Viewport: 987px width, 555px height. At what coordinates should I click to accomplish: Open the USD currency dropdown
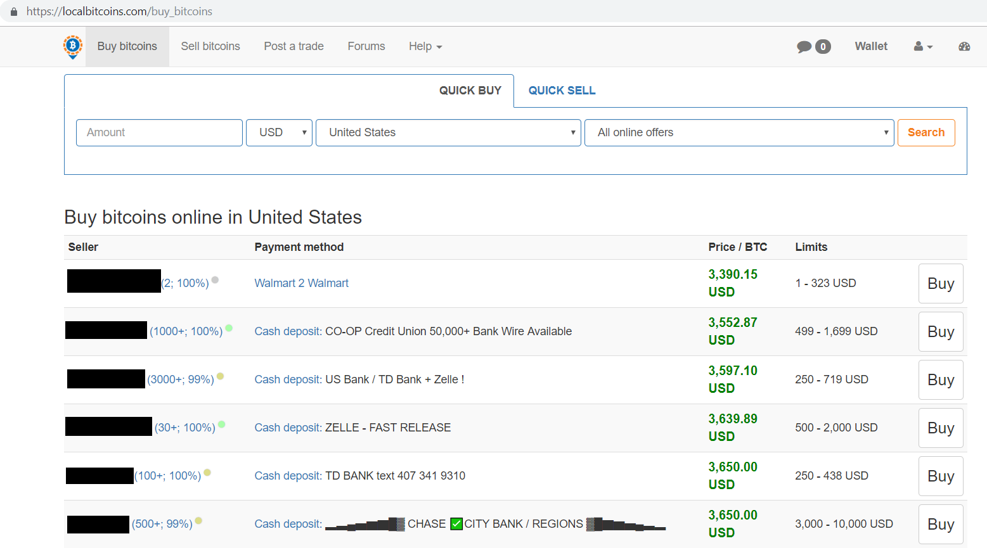point(280,132)
